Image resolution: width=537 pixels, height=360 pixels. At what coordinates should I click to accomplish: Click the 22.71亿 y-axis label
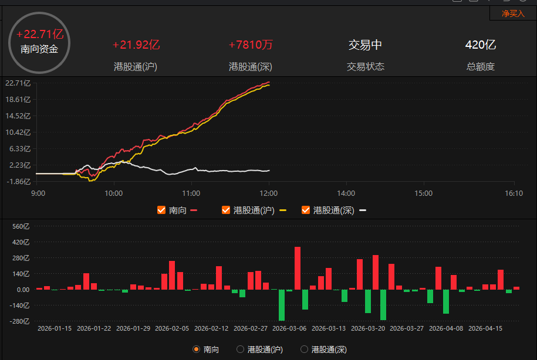pyautogui.click(x=18, y=83)
